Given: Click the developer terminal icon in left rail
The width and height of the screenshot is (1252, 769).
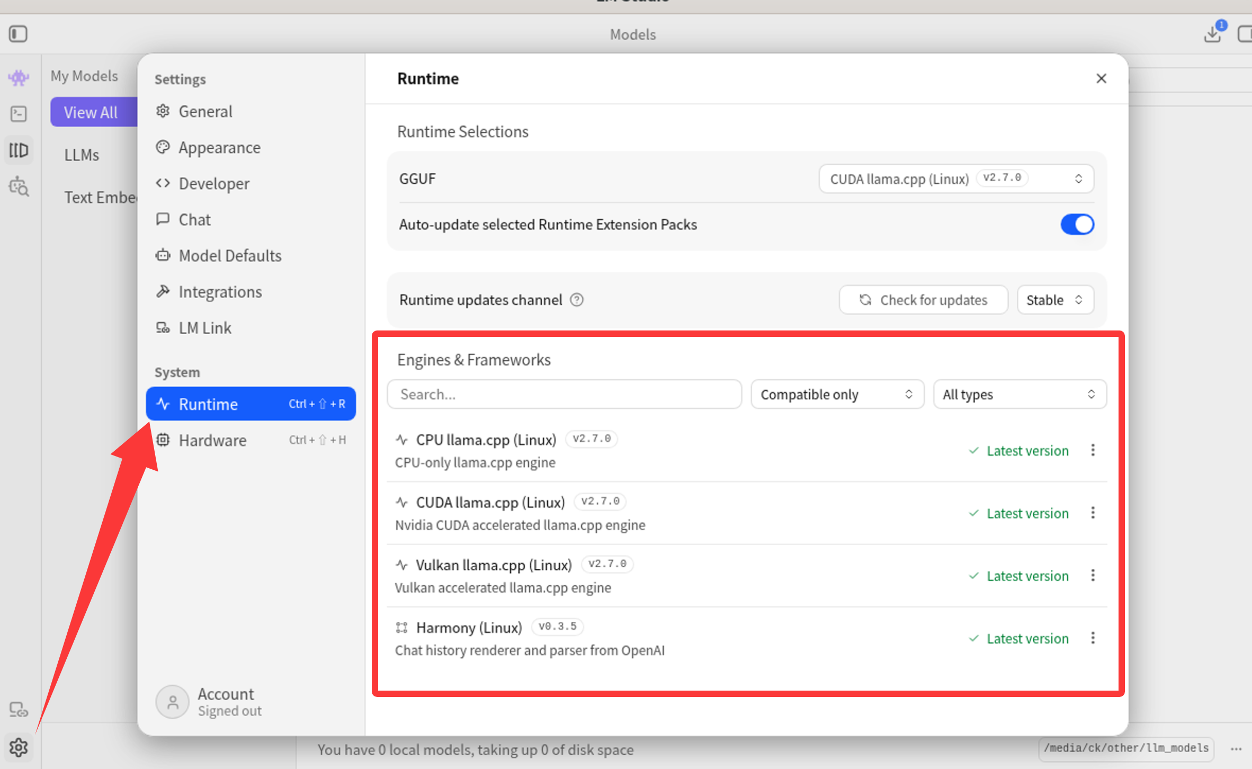Looking at the screenshot, I should pyautogui.click(x=19, y=113).
